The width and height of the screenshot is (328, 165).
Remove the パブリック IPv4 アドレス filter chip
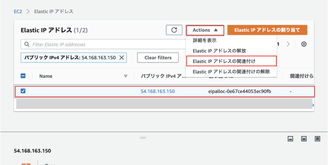click(x=122, y=58)
